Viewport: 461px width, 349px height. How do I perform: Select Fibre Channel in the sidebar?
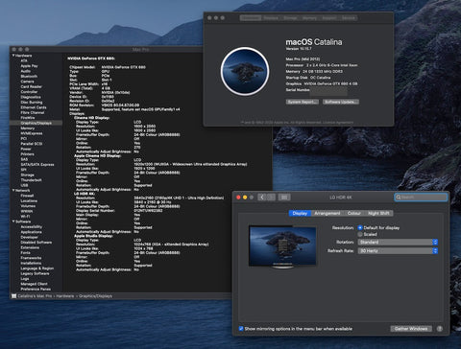click(33, 112)
